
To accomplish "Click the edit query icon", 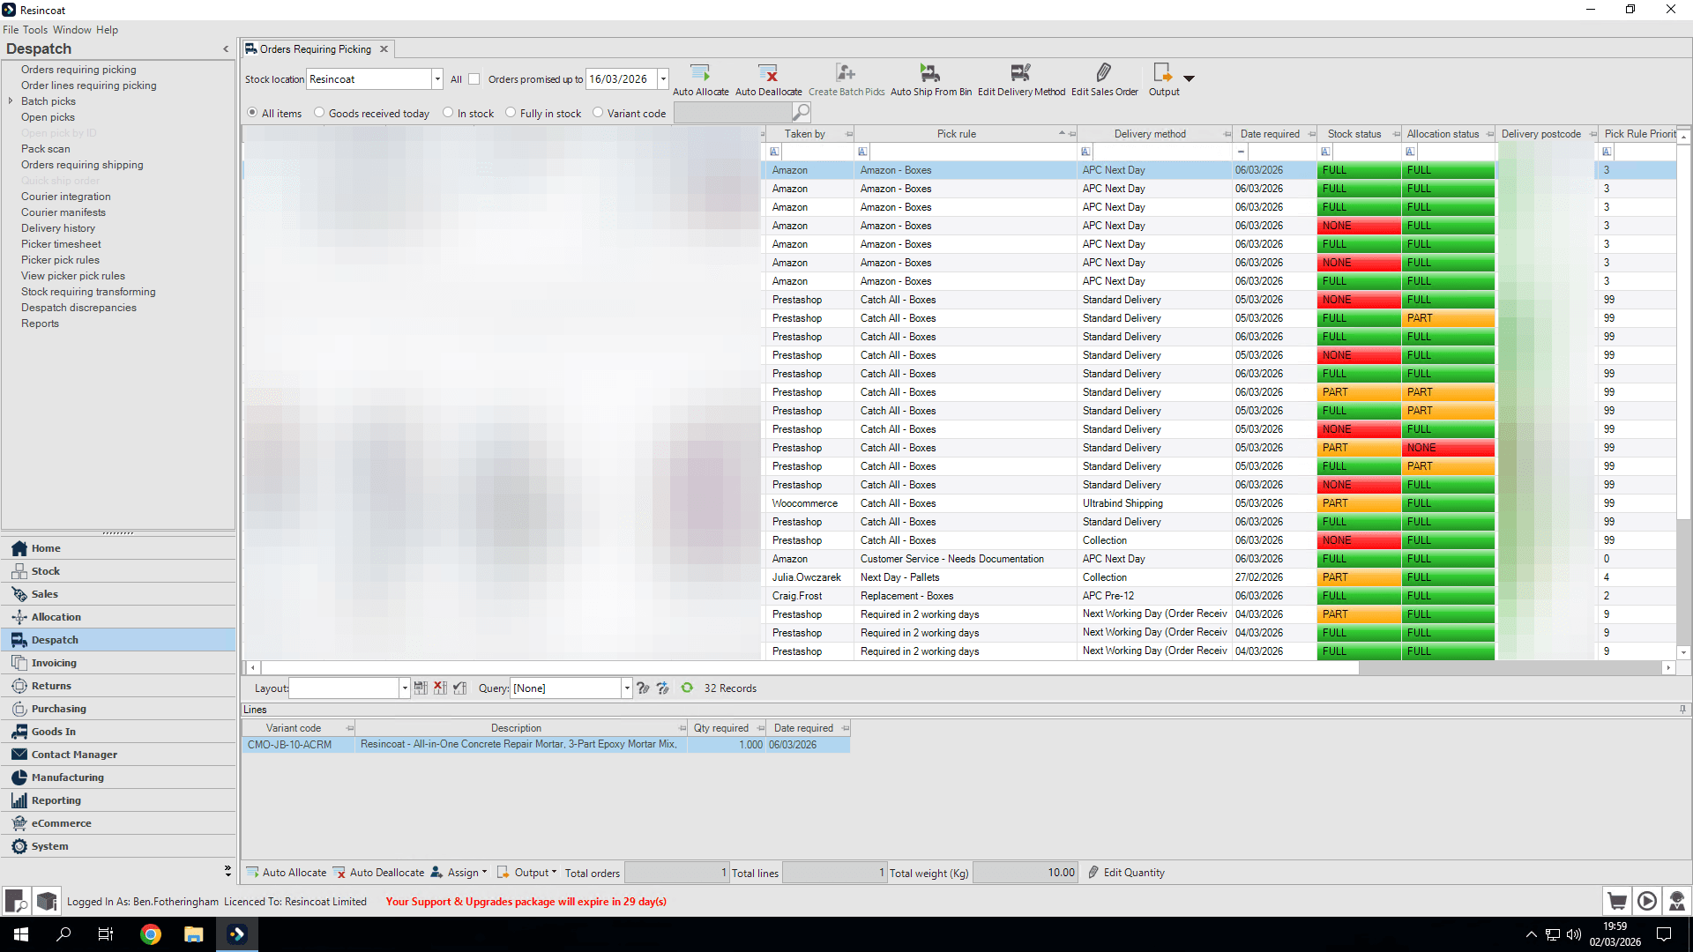I will coord(643,688).
